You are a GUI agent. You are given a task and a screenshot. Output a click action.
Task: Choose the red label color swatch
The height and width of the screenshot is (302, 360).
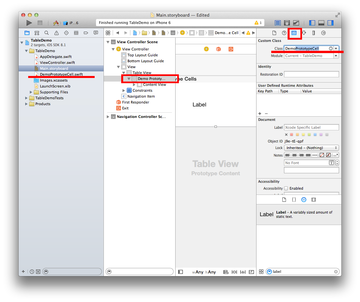coord(292,135)
